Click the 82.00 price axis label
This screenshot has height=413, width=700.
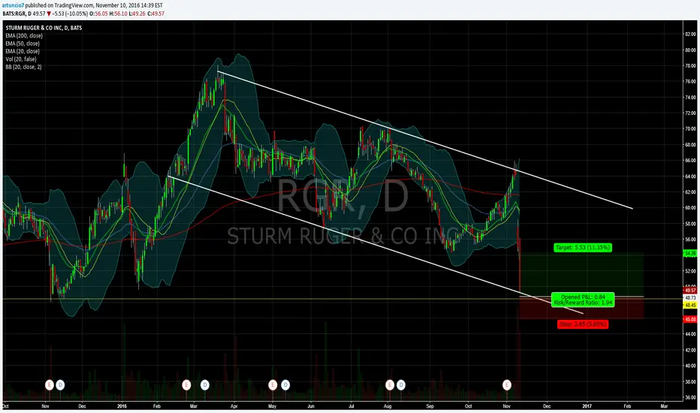[690, 34]
